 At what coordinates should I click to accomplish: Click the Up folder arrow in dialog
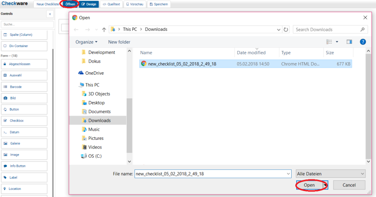tap(104, 30)
